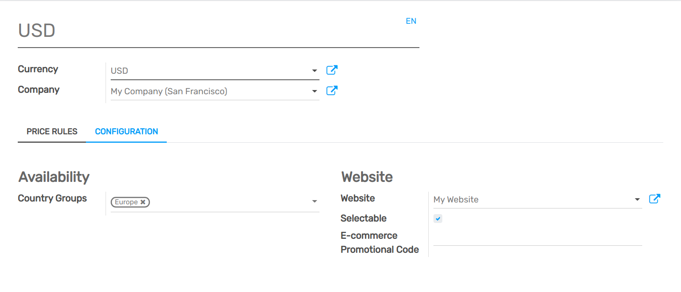
Task: Click the Website field showing My Website
Action: [x=514, y=200]
